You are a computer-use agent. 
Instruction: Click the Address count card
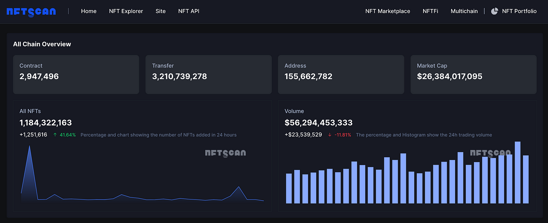click(x=341, y=74)
